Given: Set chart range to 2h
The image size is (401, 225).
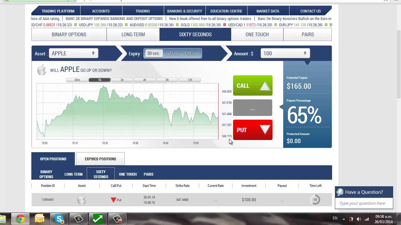Looking at the screenshot, I should [x=122, y=80].
